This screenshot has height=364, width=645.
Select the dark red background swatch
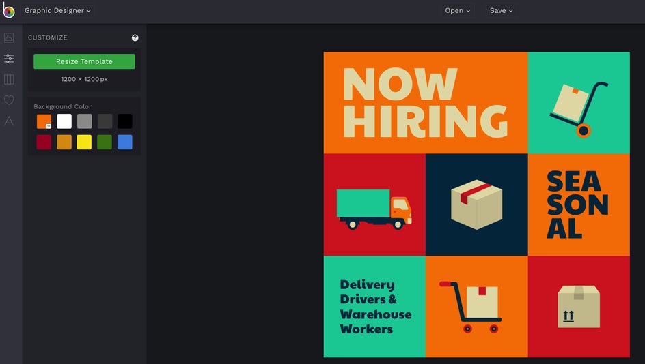(44, 142)
